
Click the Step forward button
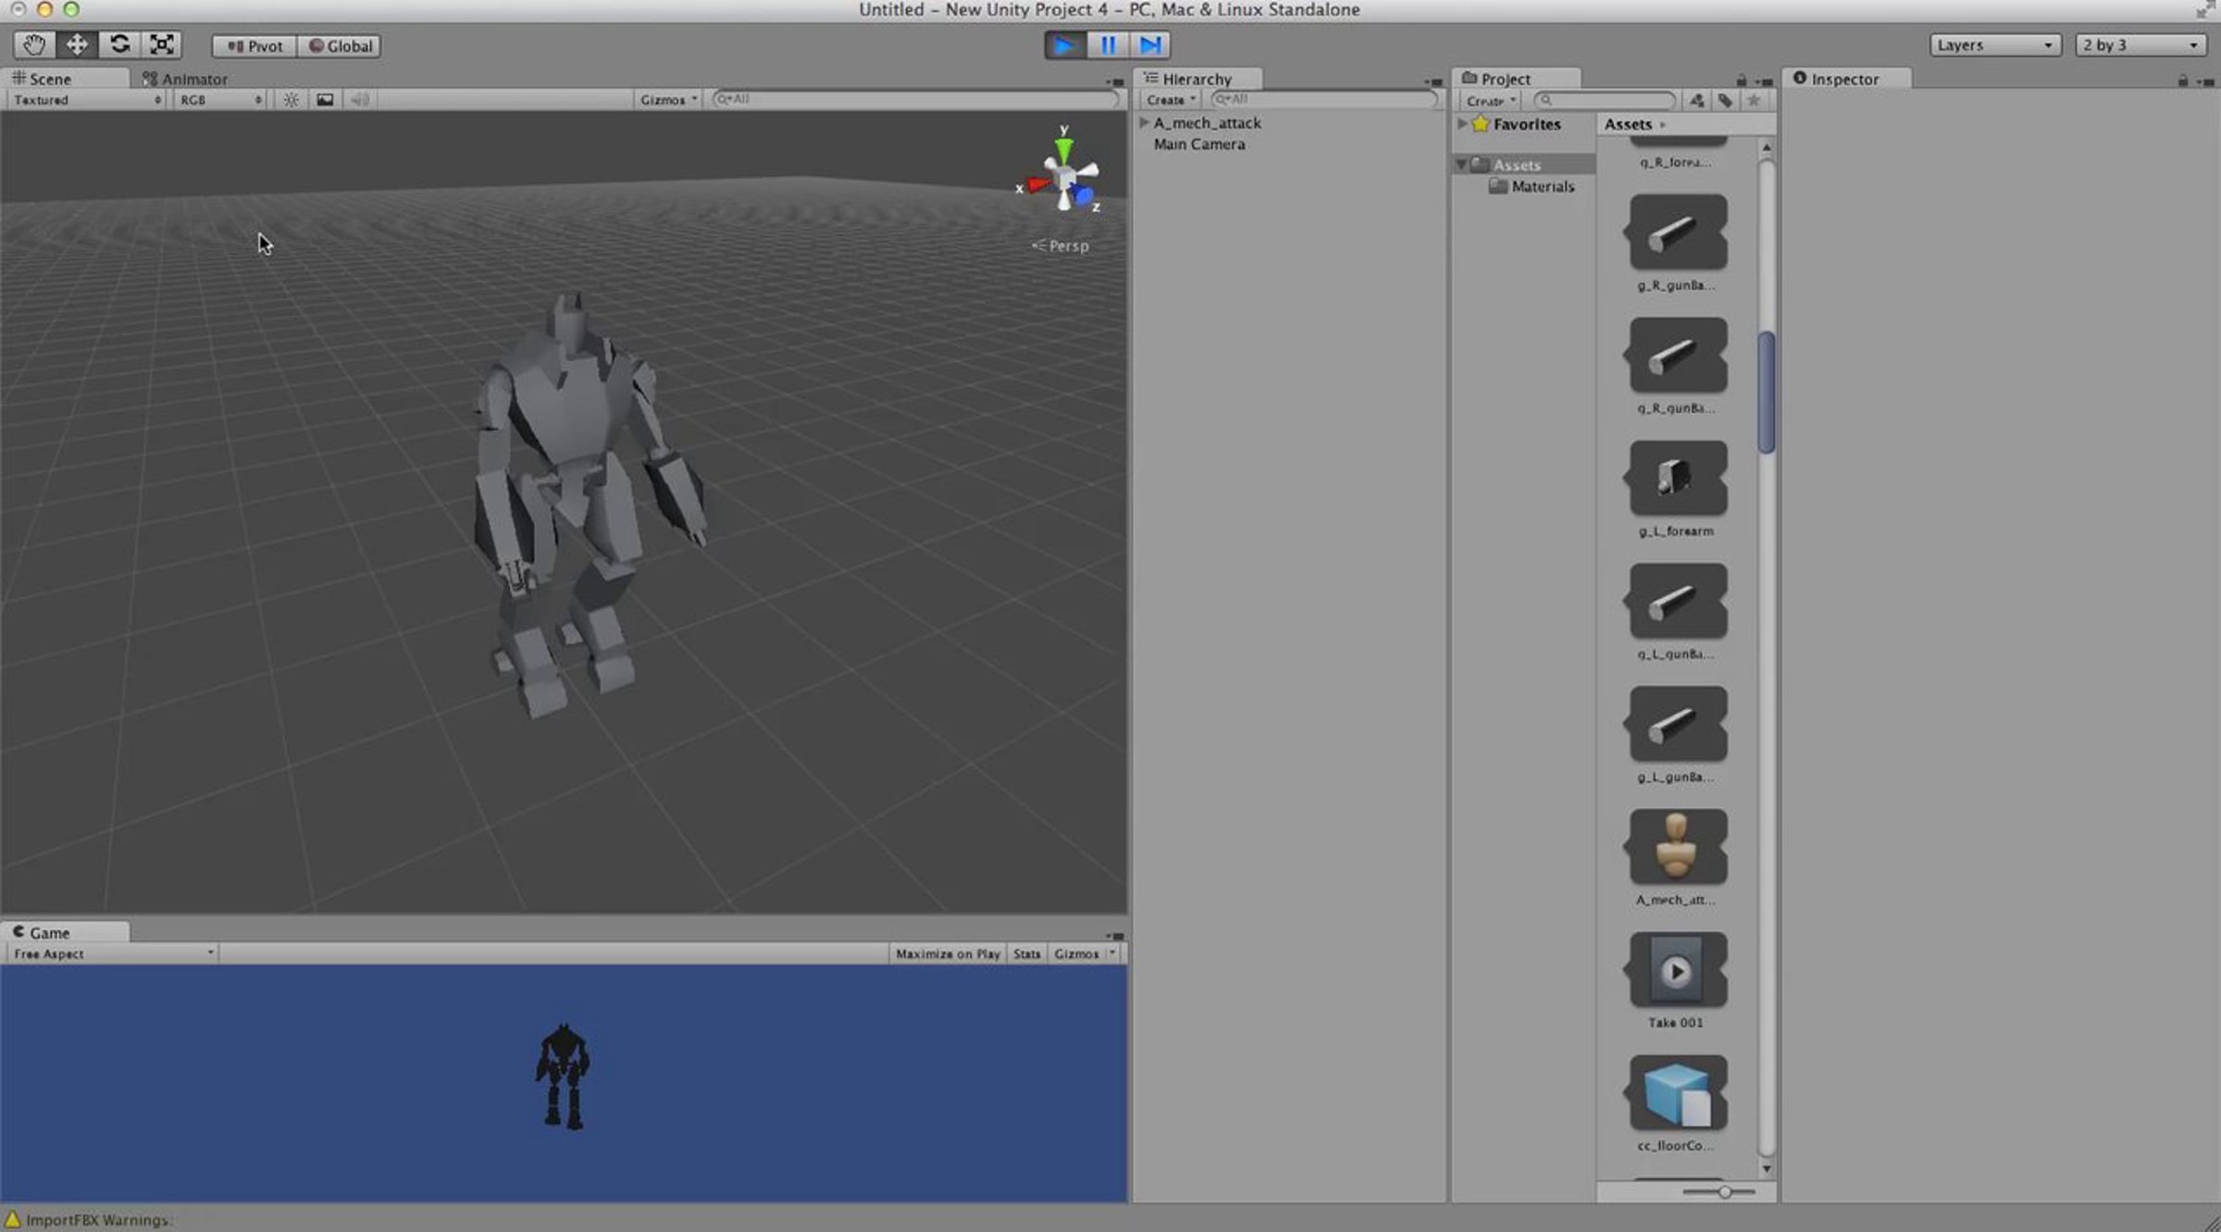(x=1150, y=45)
